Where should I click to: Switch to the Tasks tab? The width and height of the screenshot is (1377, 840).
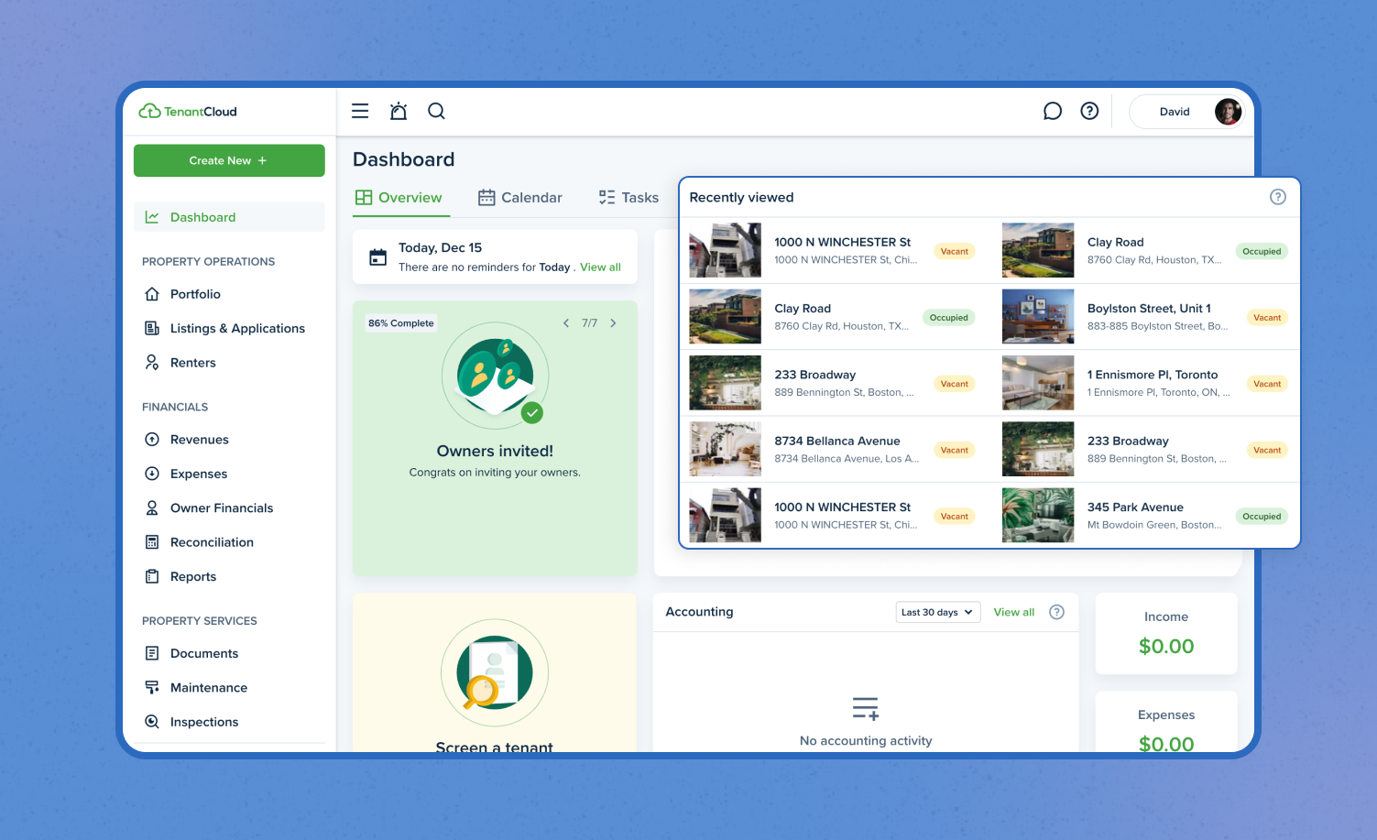point(628,198)
